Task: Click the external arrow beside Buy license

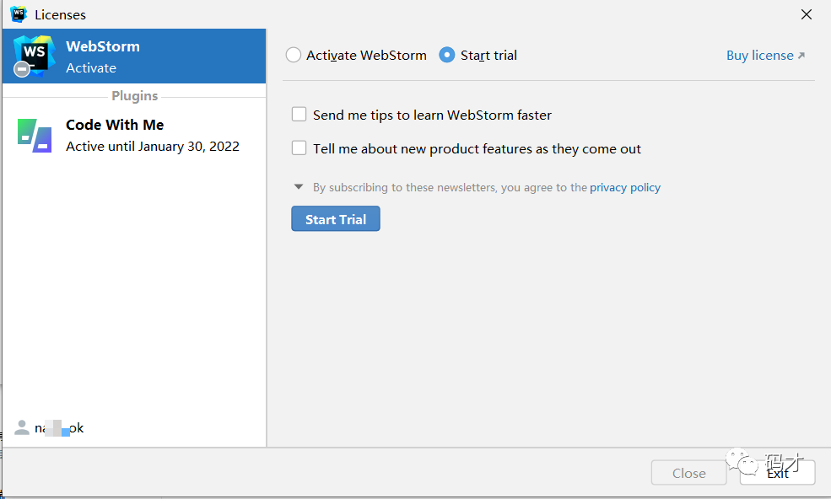Action: (801, 56)
